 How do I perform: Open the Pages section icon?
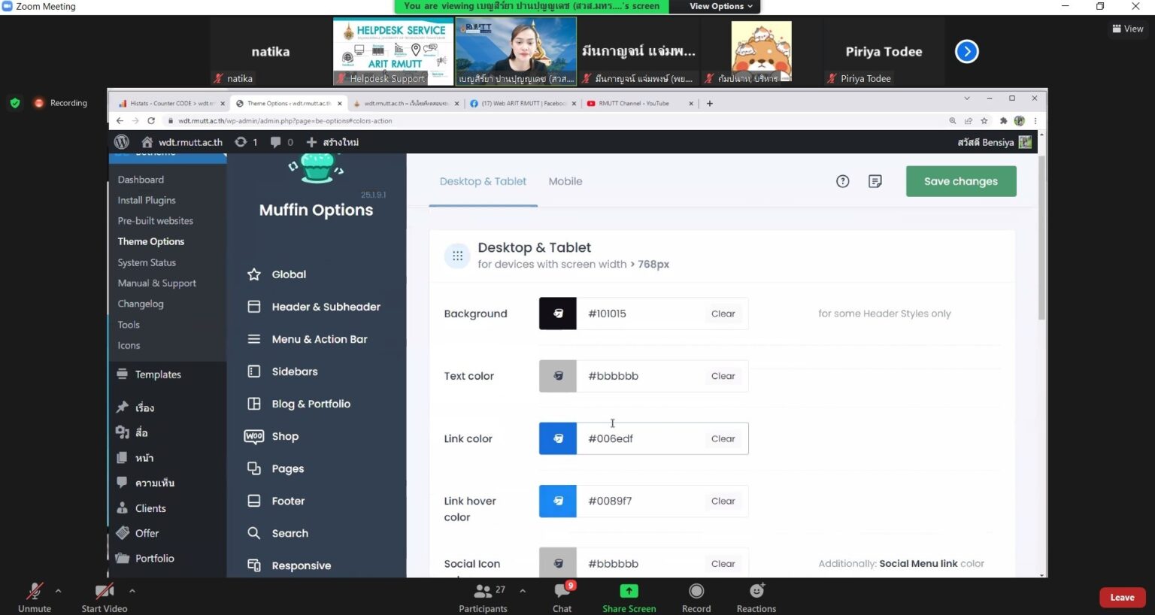[x=254, y=468]
